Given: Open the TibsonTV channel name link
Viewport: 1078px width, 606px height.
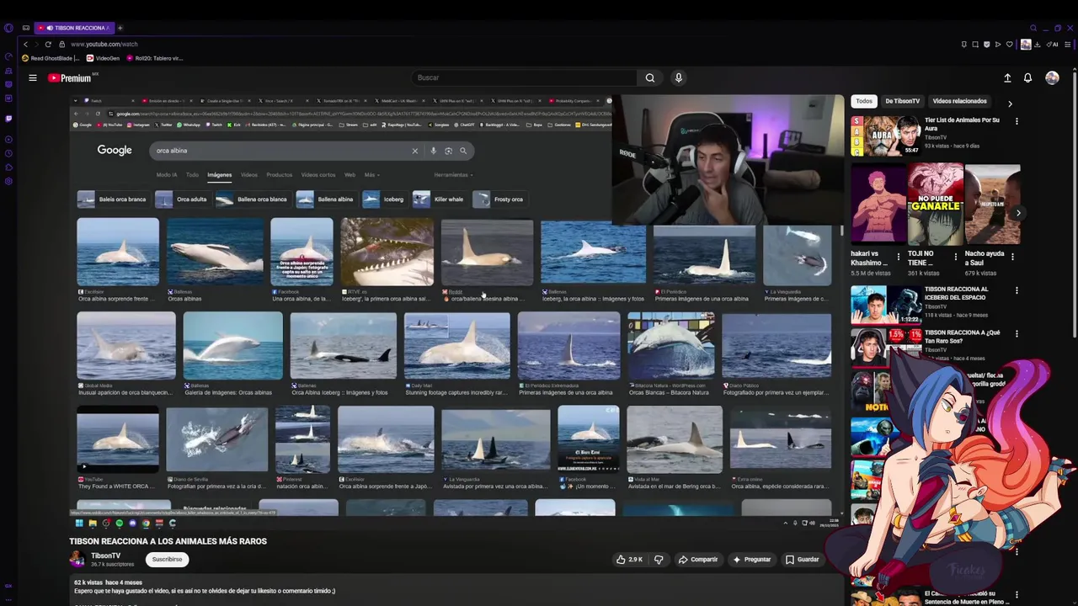Looking at the screenshot, I should 106,555.
